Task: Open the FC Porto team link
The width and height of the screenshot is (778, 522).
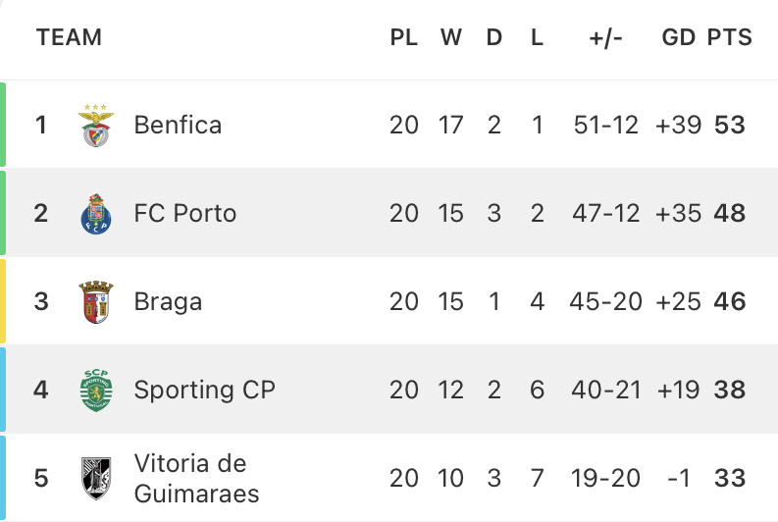Action: pos(185,213)
